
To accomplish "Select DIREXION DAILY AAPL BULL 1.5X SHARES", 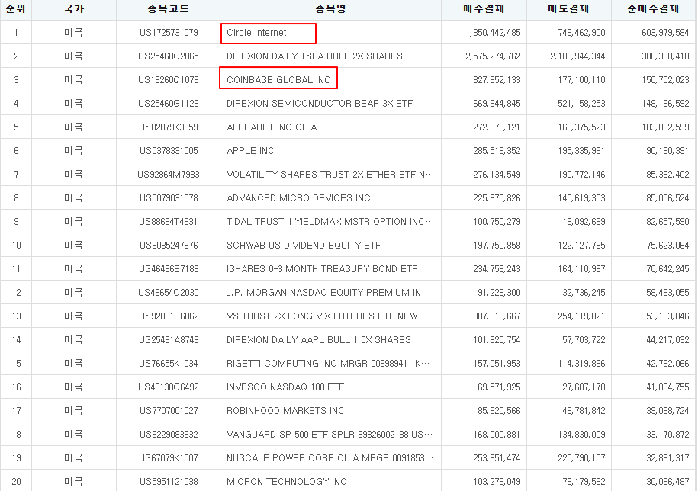I will (319, 339).
